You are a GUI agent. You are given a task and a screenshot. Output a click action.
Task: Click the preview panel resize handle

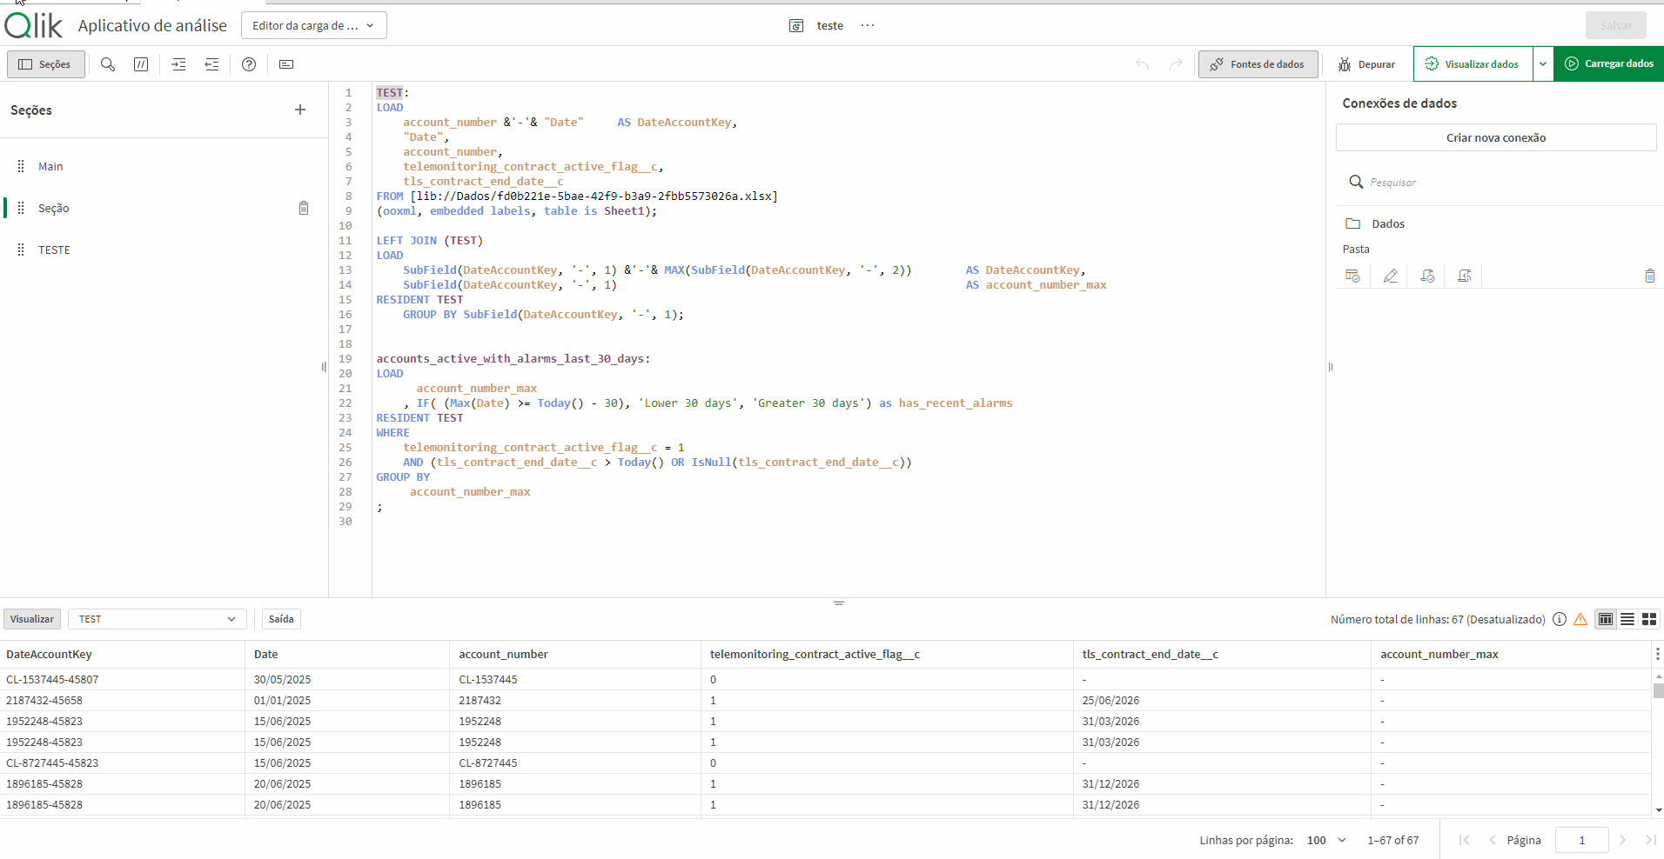[839, 603]
